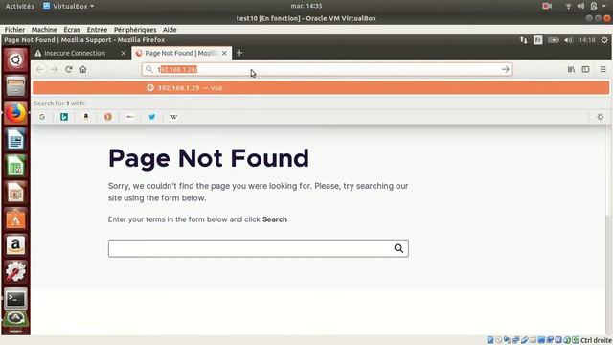Click the go arrow in the address bar
Screen dimensions: 613x345
505,69
